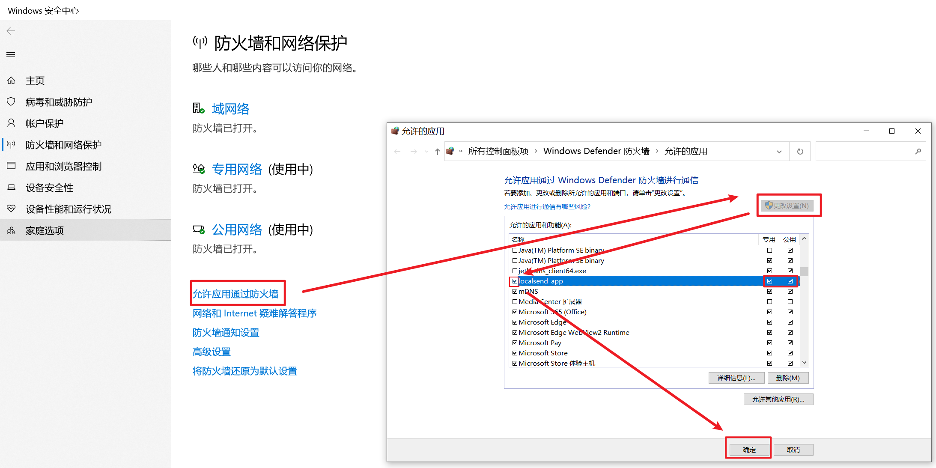
Task: Click the 名称 column header
Action: [x=634, y=239]
